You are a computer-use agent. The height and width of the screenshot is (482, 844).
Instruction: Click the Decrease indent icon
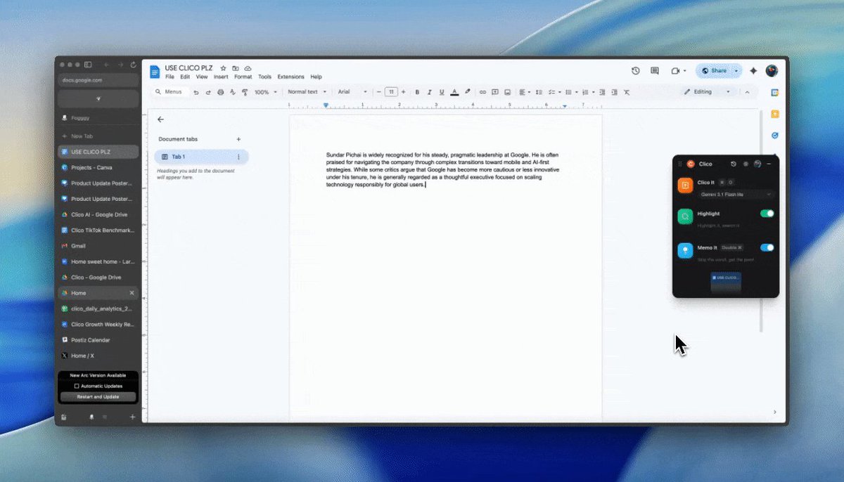coord(603,92)
